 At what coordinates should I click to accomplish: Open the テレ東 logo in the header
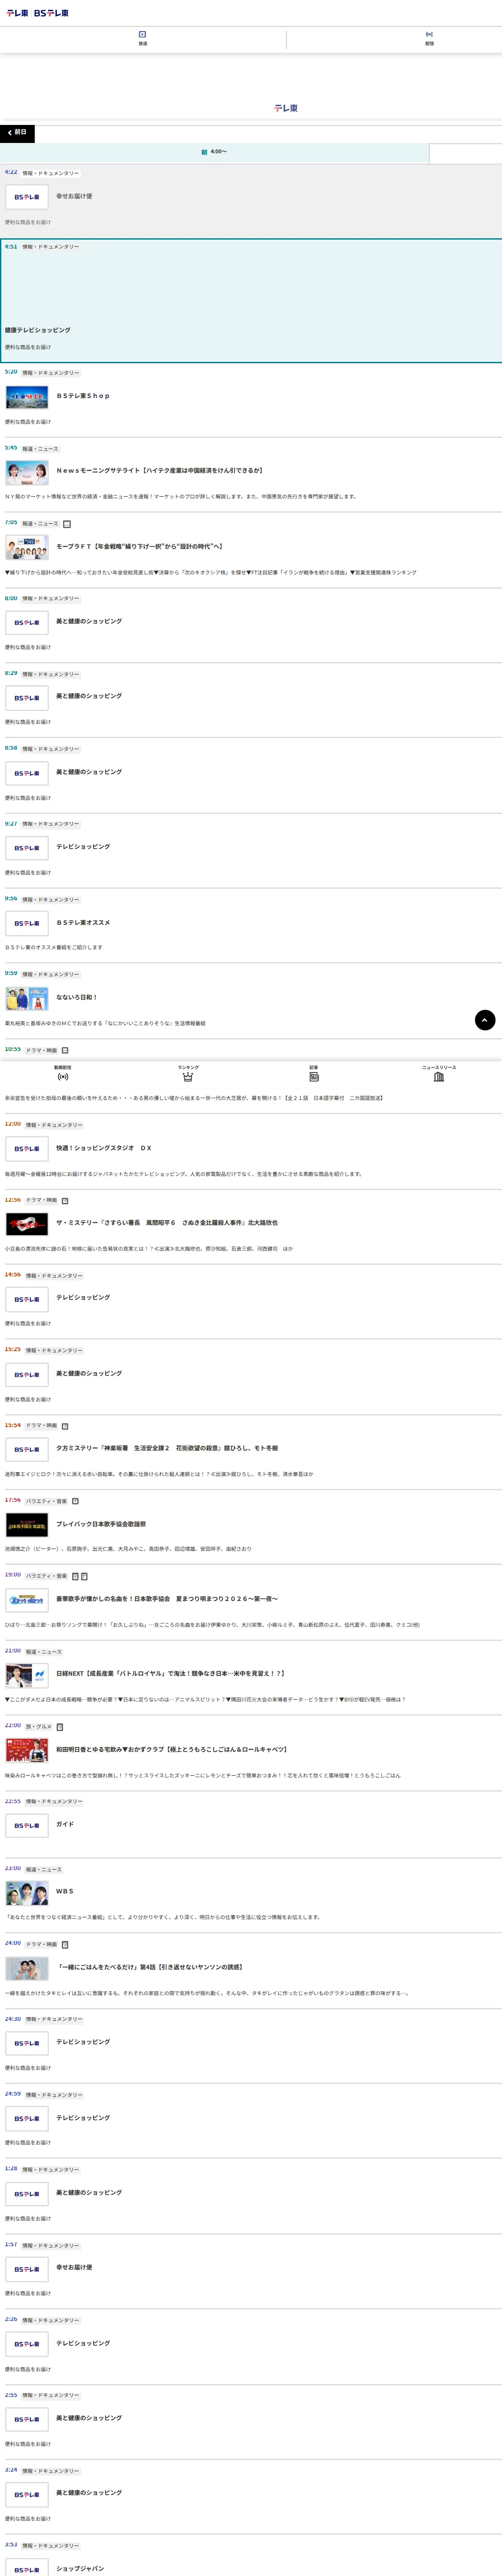click(17, 13)
